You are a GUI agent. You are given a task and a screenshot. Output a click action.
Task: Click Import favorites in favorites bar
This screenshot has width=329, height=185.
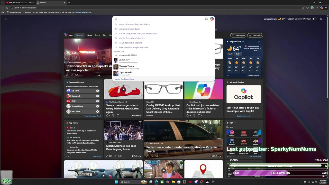click(x=14, y=12)
